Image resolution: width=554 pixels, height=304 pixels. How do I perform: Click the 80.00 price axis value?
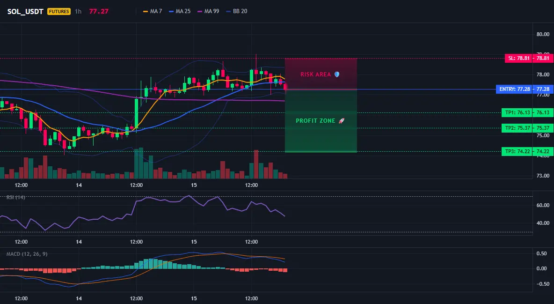click(x=543, y=34)
